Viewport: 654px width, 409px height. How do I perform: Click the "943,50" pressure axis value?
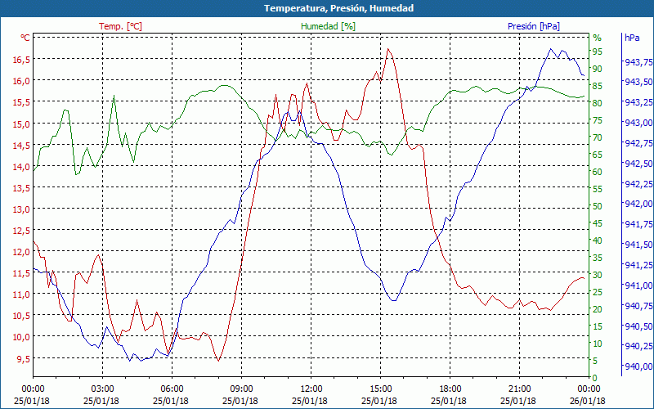(x=638, y=82)
